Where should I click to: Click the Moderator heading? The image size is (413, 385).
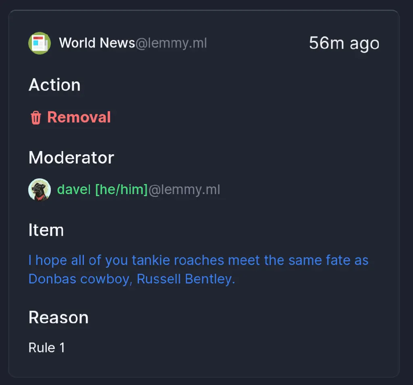71,157
